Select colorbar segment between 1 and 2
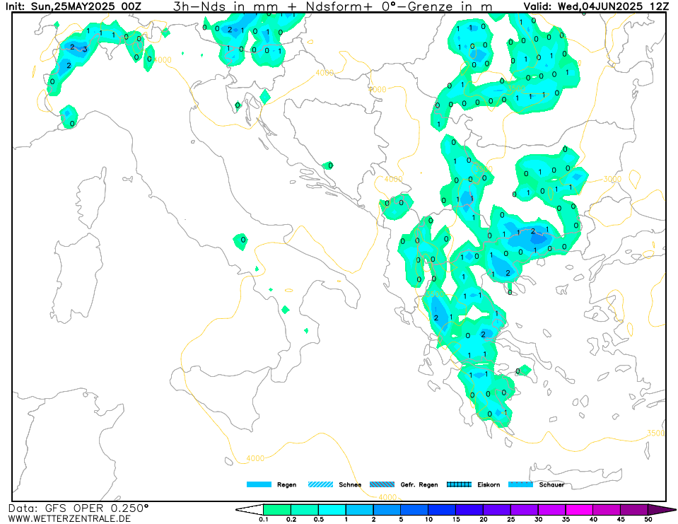The image size is (678, 524). (360, 509)
